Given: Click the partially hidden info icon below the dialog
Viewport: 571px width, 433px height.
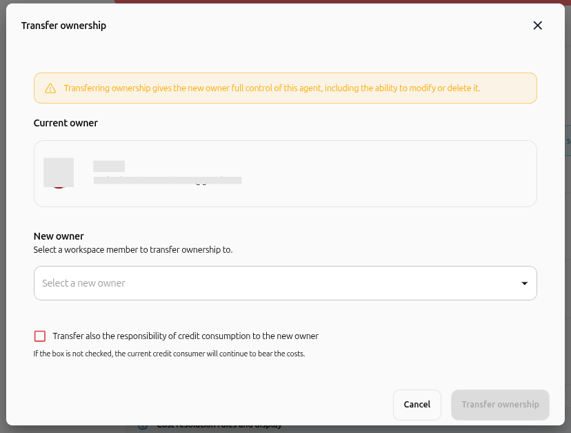Looking at the screenshot, I should 143,427.
